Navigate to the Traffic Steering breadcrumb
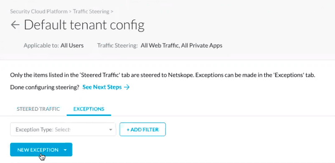The image size is (335, 163). tap(91, 11)
